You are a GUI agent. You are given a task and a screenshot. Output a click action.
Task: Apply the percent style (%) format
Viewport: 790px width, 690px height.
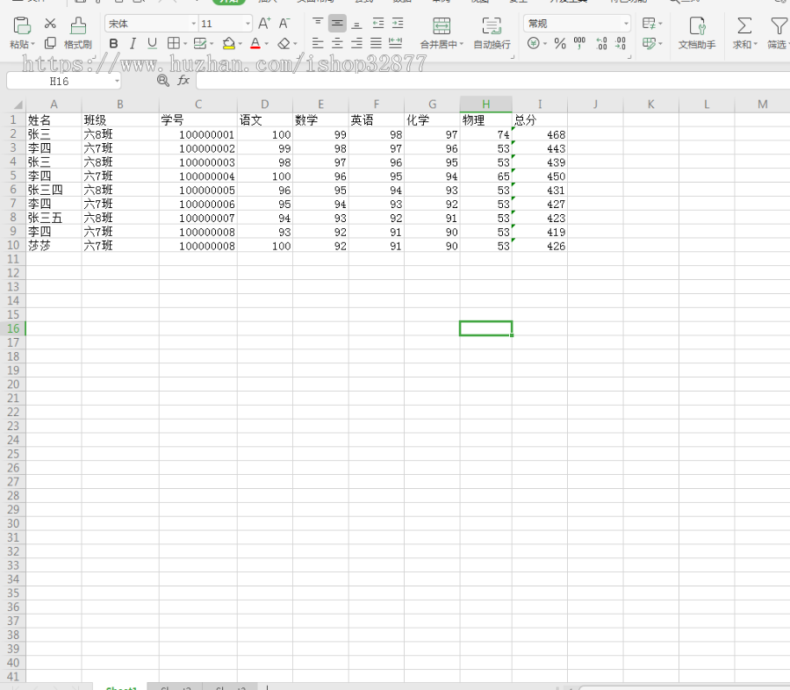tap(560, 44)
